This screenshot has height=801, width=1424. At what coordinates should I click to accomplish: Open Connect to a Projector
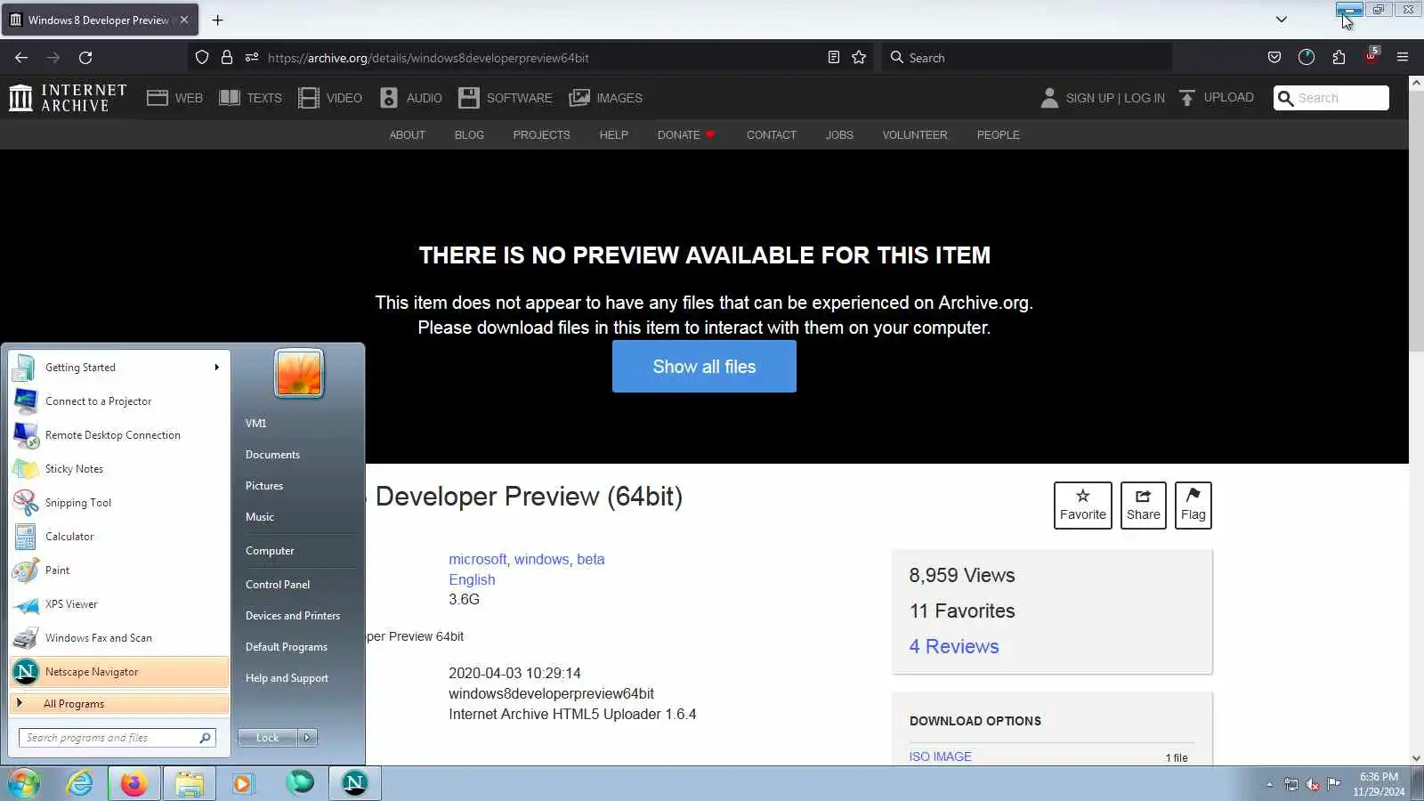point(119,401)
